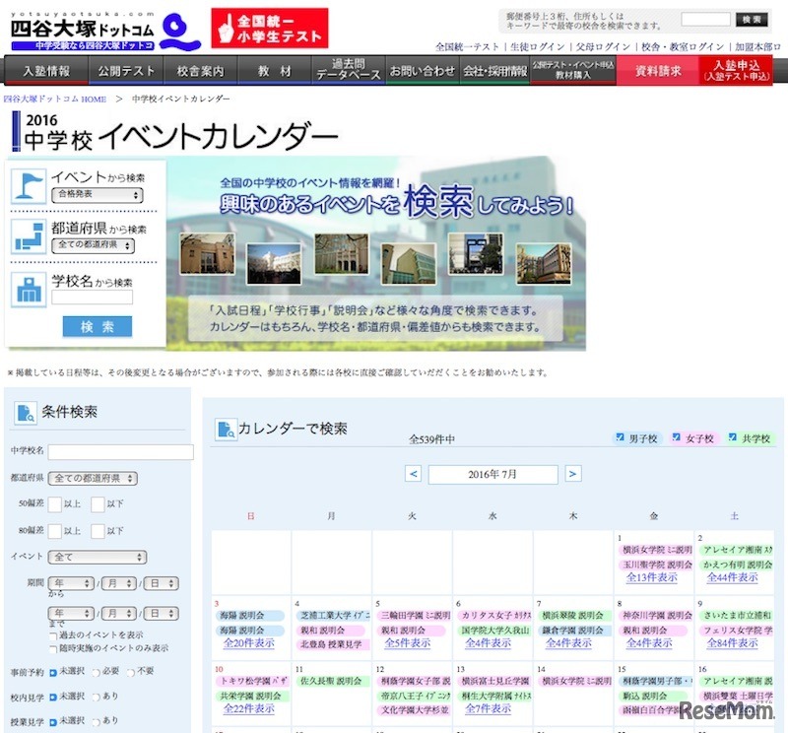Open the イベント 全て dropdown
This screenshot has height=733, width=788.
(x=97, y=557)
